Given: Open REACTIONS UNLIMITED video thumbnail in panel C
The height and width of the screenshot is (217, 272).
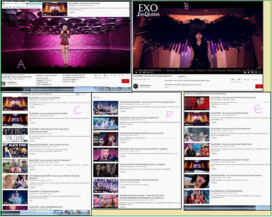Looking at the screenshot, I should pyautogui.click(x=15, y=166).
